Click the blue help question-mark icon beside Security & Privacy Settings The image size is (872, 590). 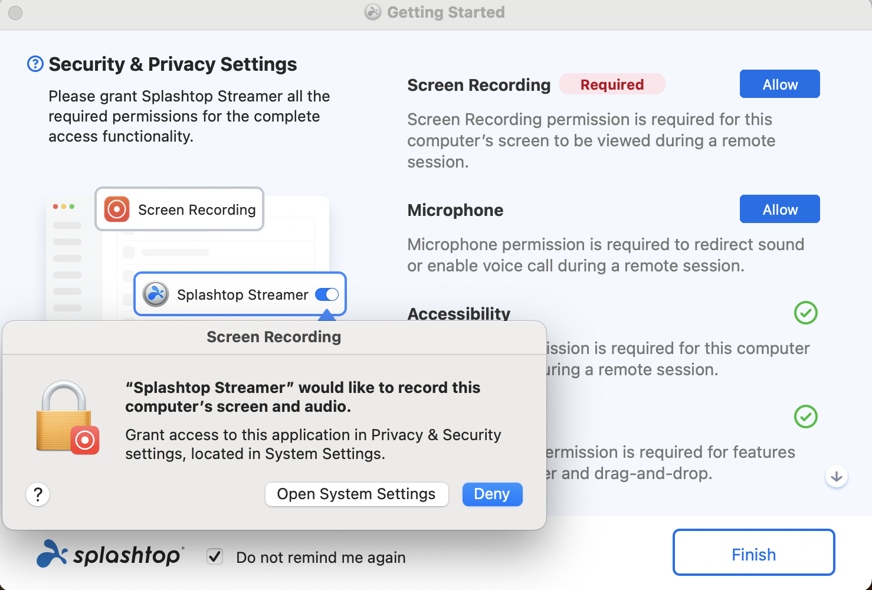point(35,64)
